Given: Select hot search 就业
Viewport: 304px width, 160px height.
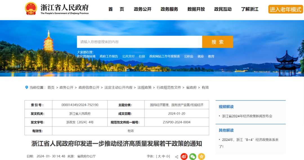Looking at the screenshot, I should 201,56.
